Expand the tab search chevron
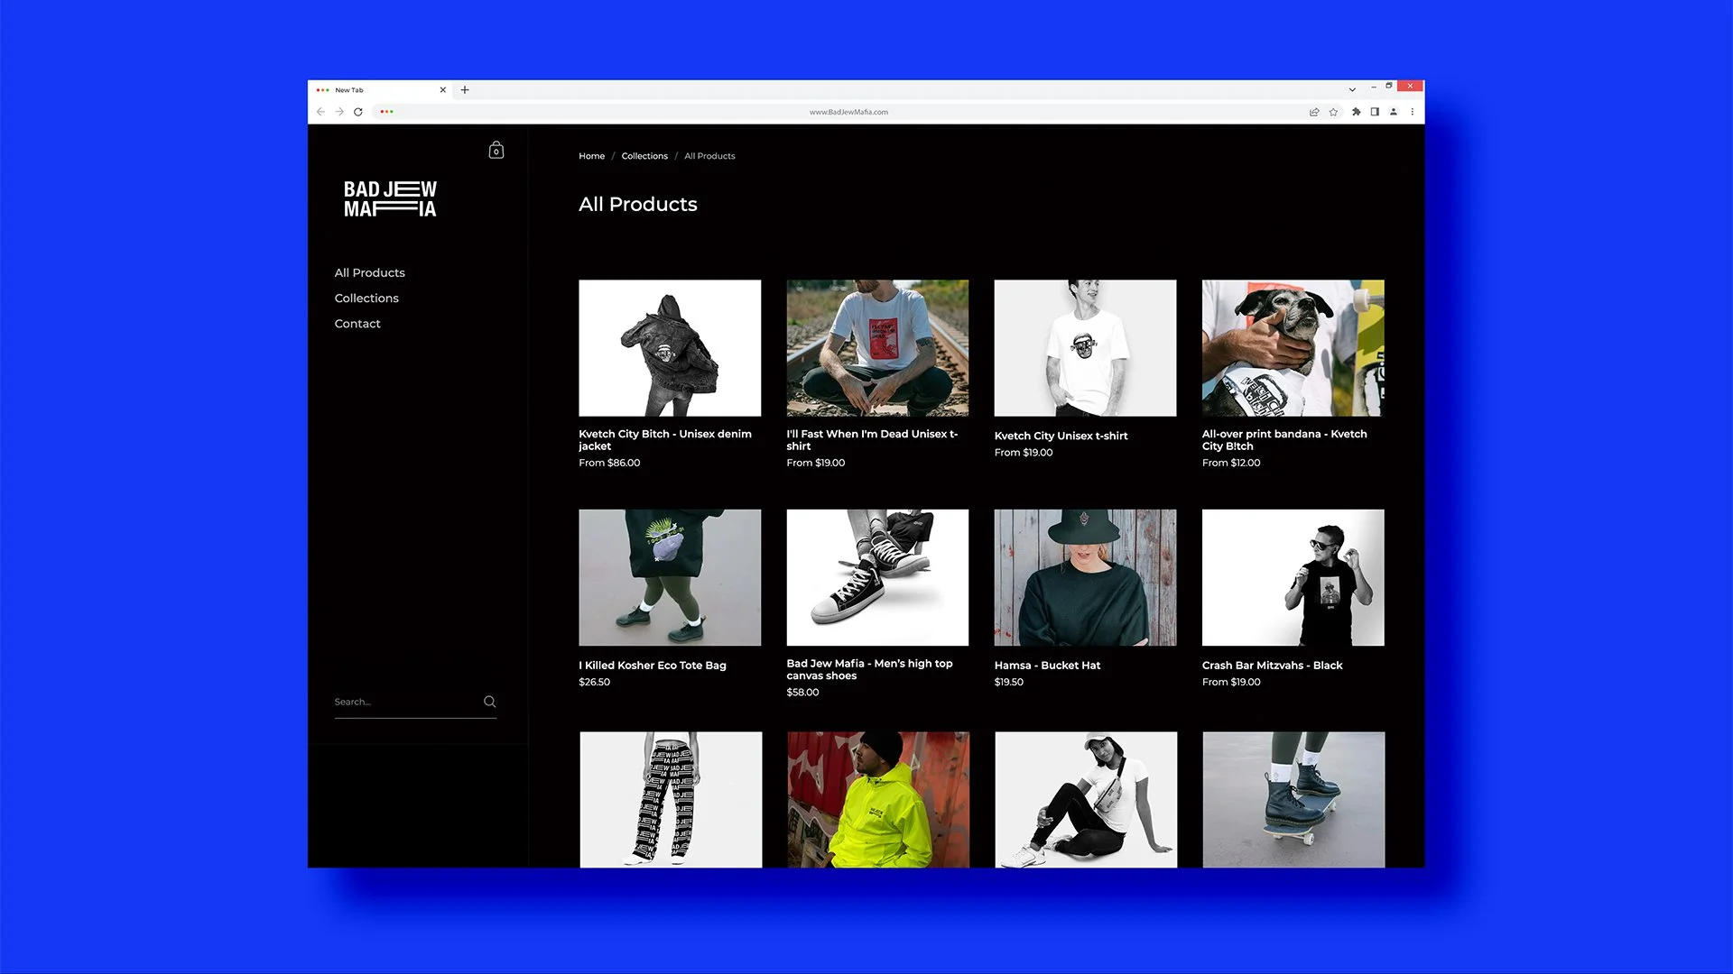Image resolution: width=1733 pixels, height=974 pixels. (x=1352, y=89)
